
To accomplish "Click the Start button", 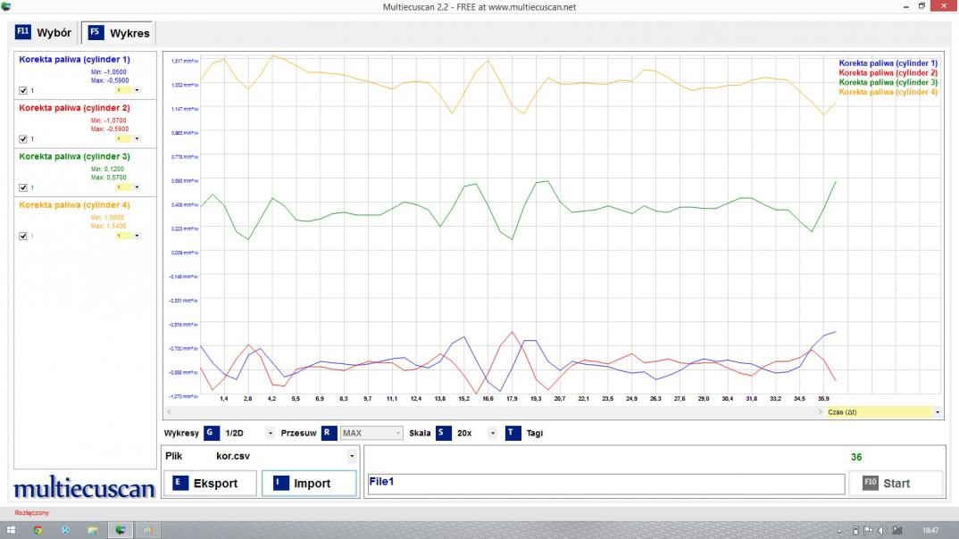I will tap(896, 483).
